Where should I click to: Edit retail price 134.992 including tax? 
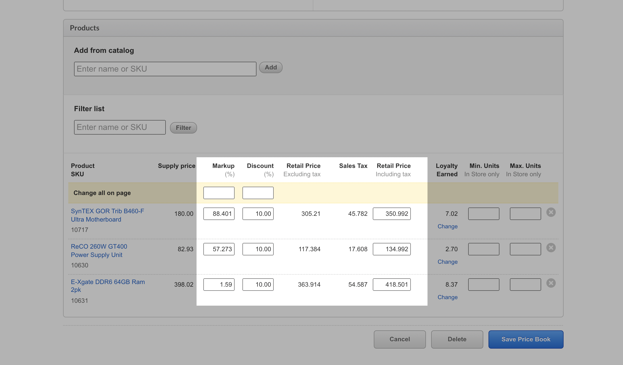tap(392, 249)
